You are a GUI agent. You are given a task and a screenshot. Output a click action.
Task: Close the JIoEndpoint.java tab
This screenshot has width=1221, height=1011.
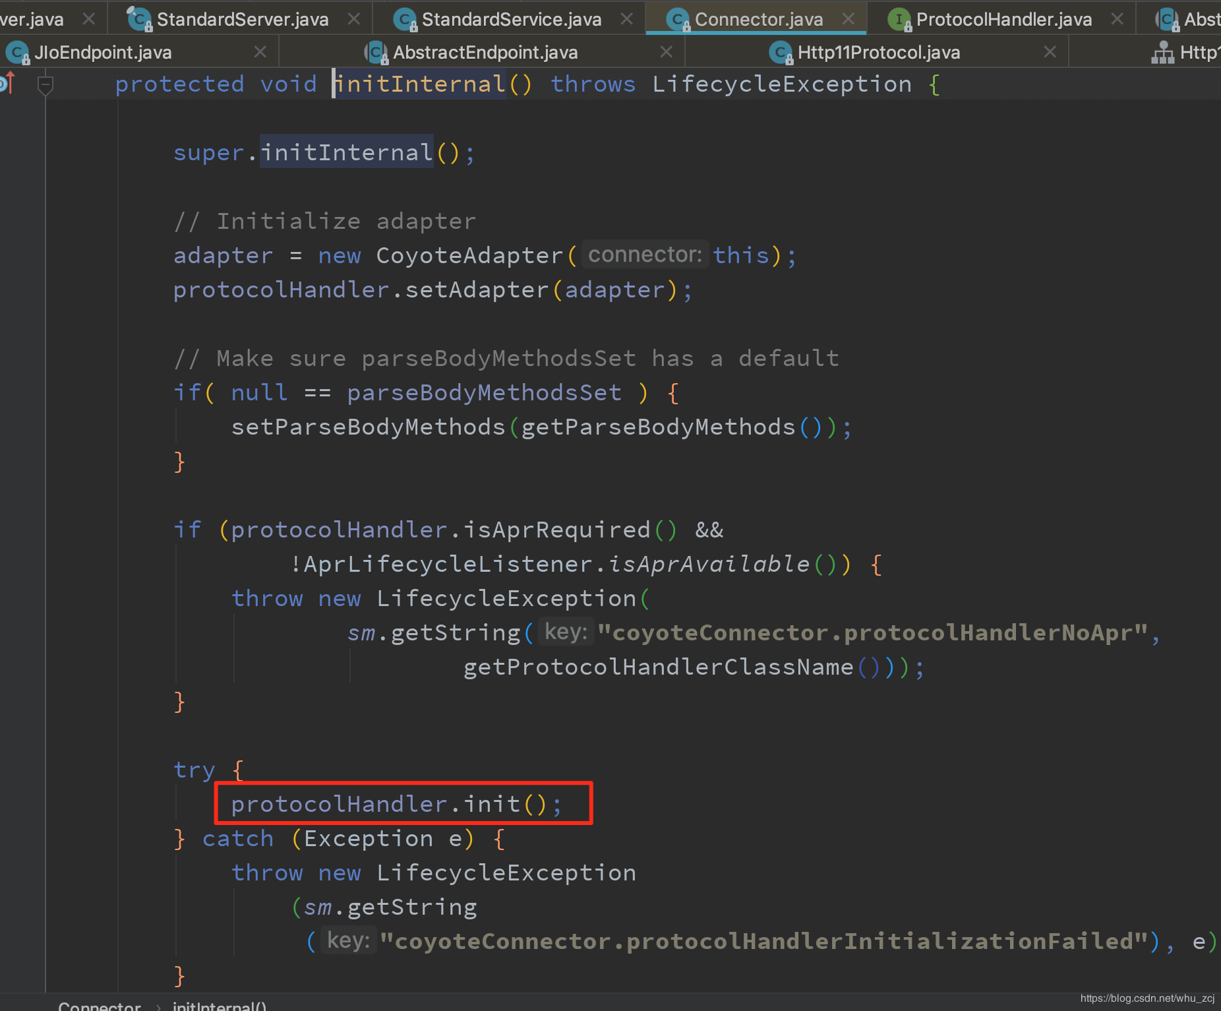click(x=260, y=51)
